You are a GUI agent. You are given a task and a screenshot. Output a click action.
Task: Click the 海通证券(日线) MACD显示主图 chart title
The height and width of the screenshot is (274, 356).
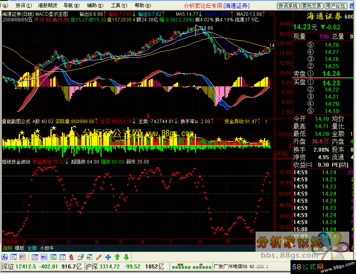point(35,14)
